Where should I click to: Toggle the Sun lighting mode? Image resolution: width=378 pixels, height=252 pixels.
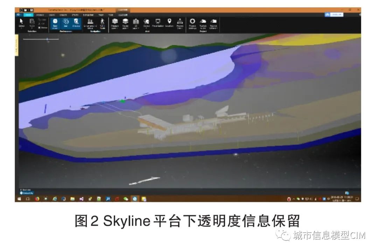click(65, 23)
